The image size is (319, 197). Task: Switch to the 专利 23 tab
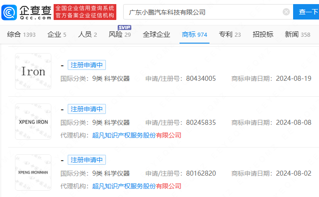coord(229,34)
